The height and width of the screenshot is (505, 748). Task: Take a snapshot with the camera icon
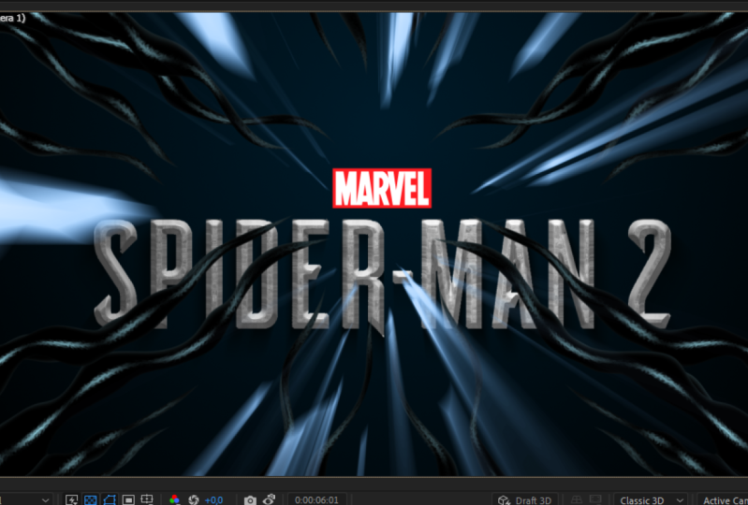(250, 500)
